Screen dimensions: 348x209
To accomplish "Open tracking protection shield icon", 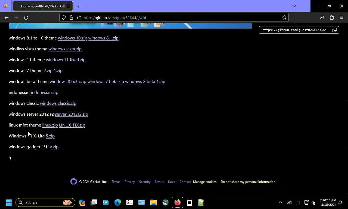I will coord(64,17).
